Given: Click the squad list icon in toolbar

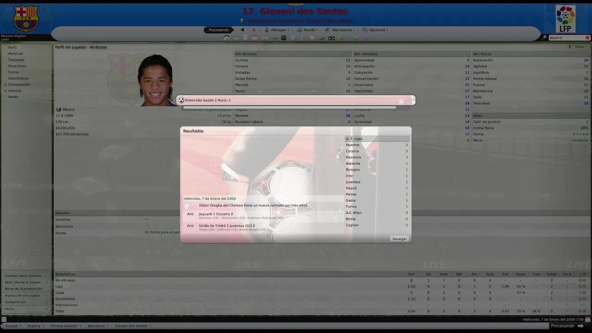Looking at the screenshot, I should (x=245, y=38).
